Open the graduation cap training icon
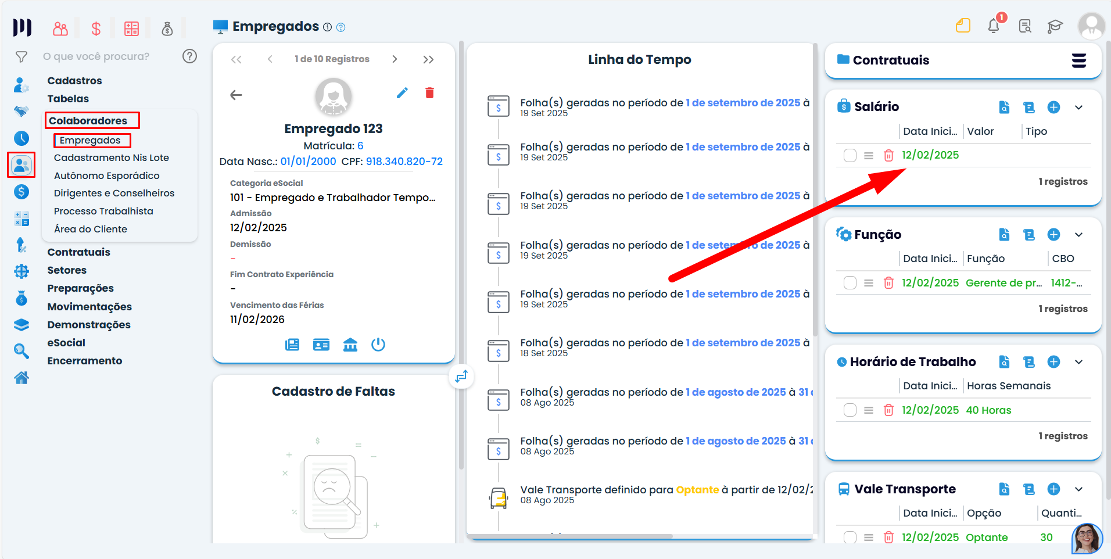Image resolution: width=1111 pixels, height=559 pixels. (x=1055, y=26)
